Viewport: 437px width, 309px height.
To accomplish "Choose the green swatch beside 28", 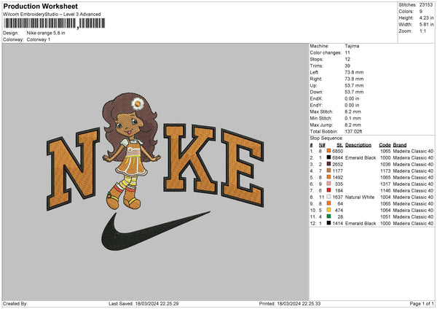I will pyautogui.click(x=328, y=216).
